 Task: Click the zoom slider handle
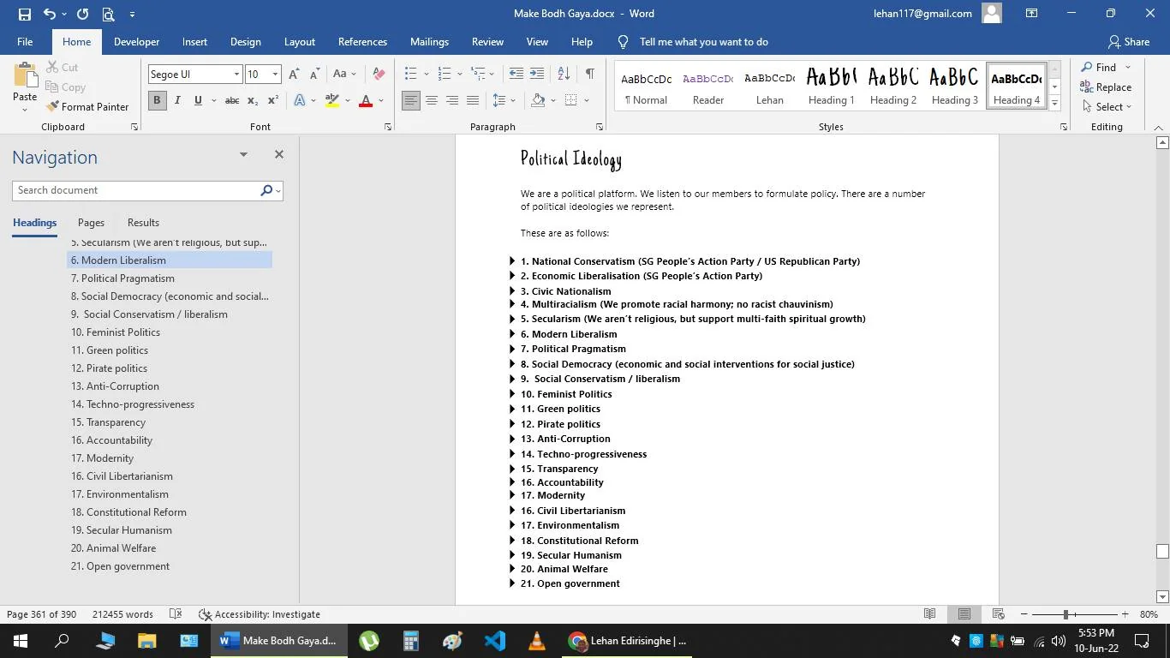(x=1066, y=614)
